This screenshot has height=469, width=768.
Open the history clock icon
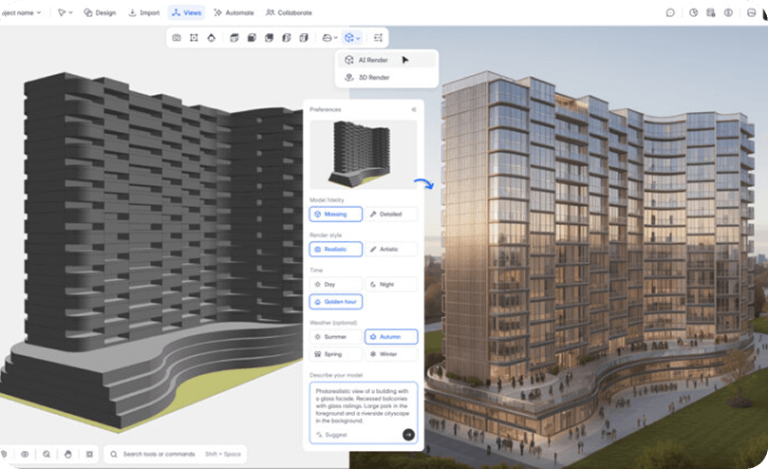pos(694,13)
